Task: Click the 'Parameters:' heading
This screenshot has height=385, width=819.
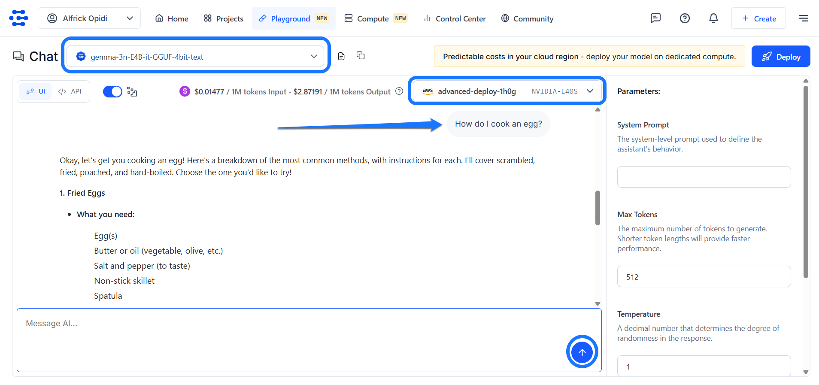Action: (639, 91)
